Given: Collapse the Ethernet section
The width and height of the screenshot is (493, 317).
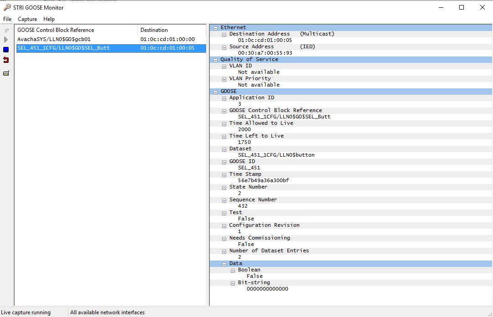Looking at the screenshot, I should [x=215, y=28].
